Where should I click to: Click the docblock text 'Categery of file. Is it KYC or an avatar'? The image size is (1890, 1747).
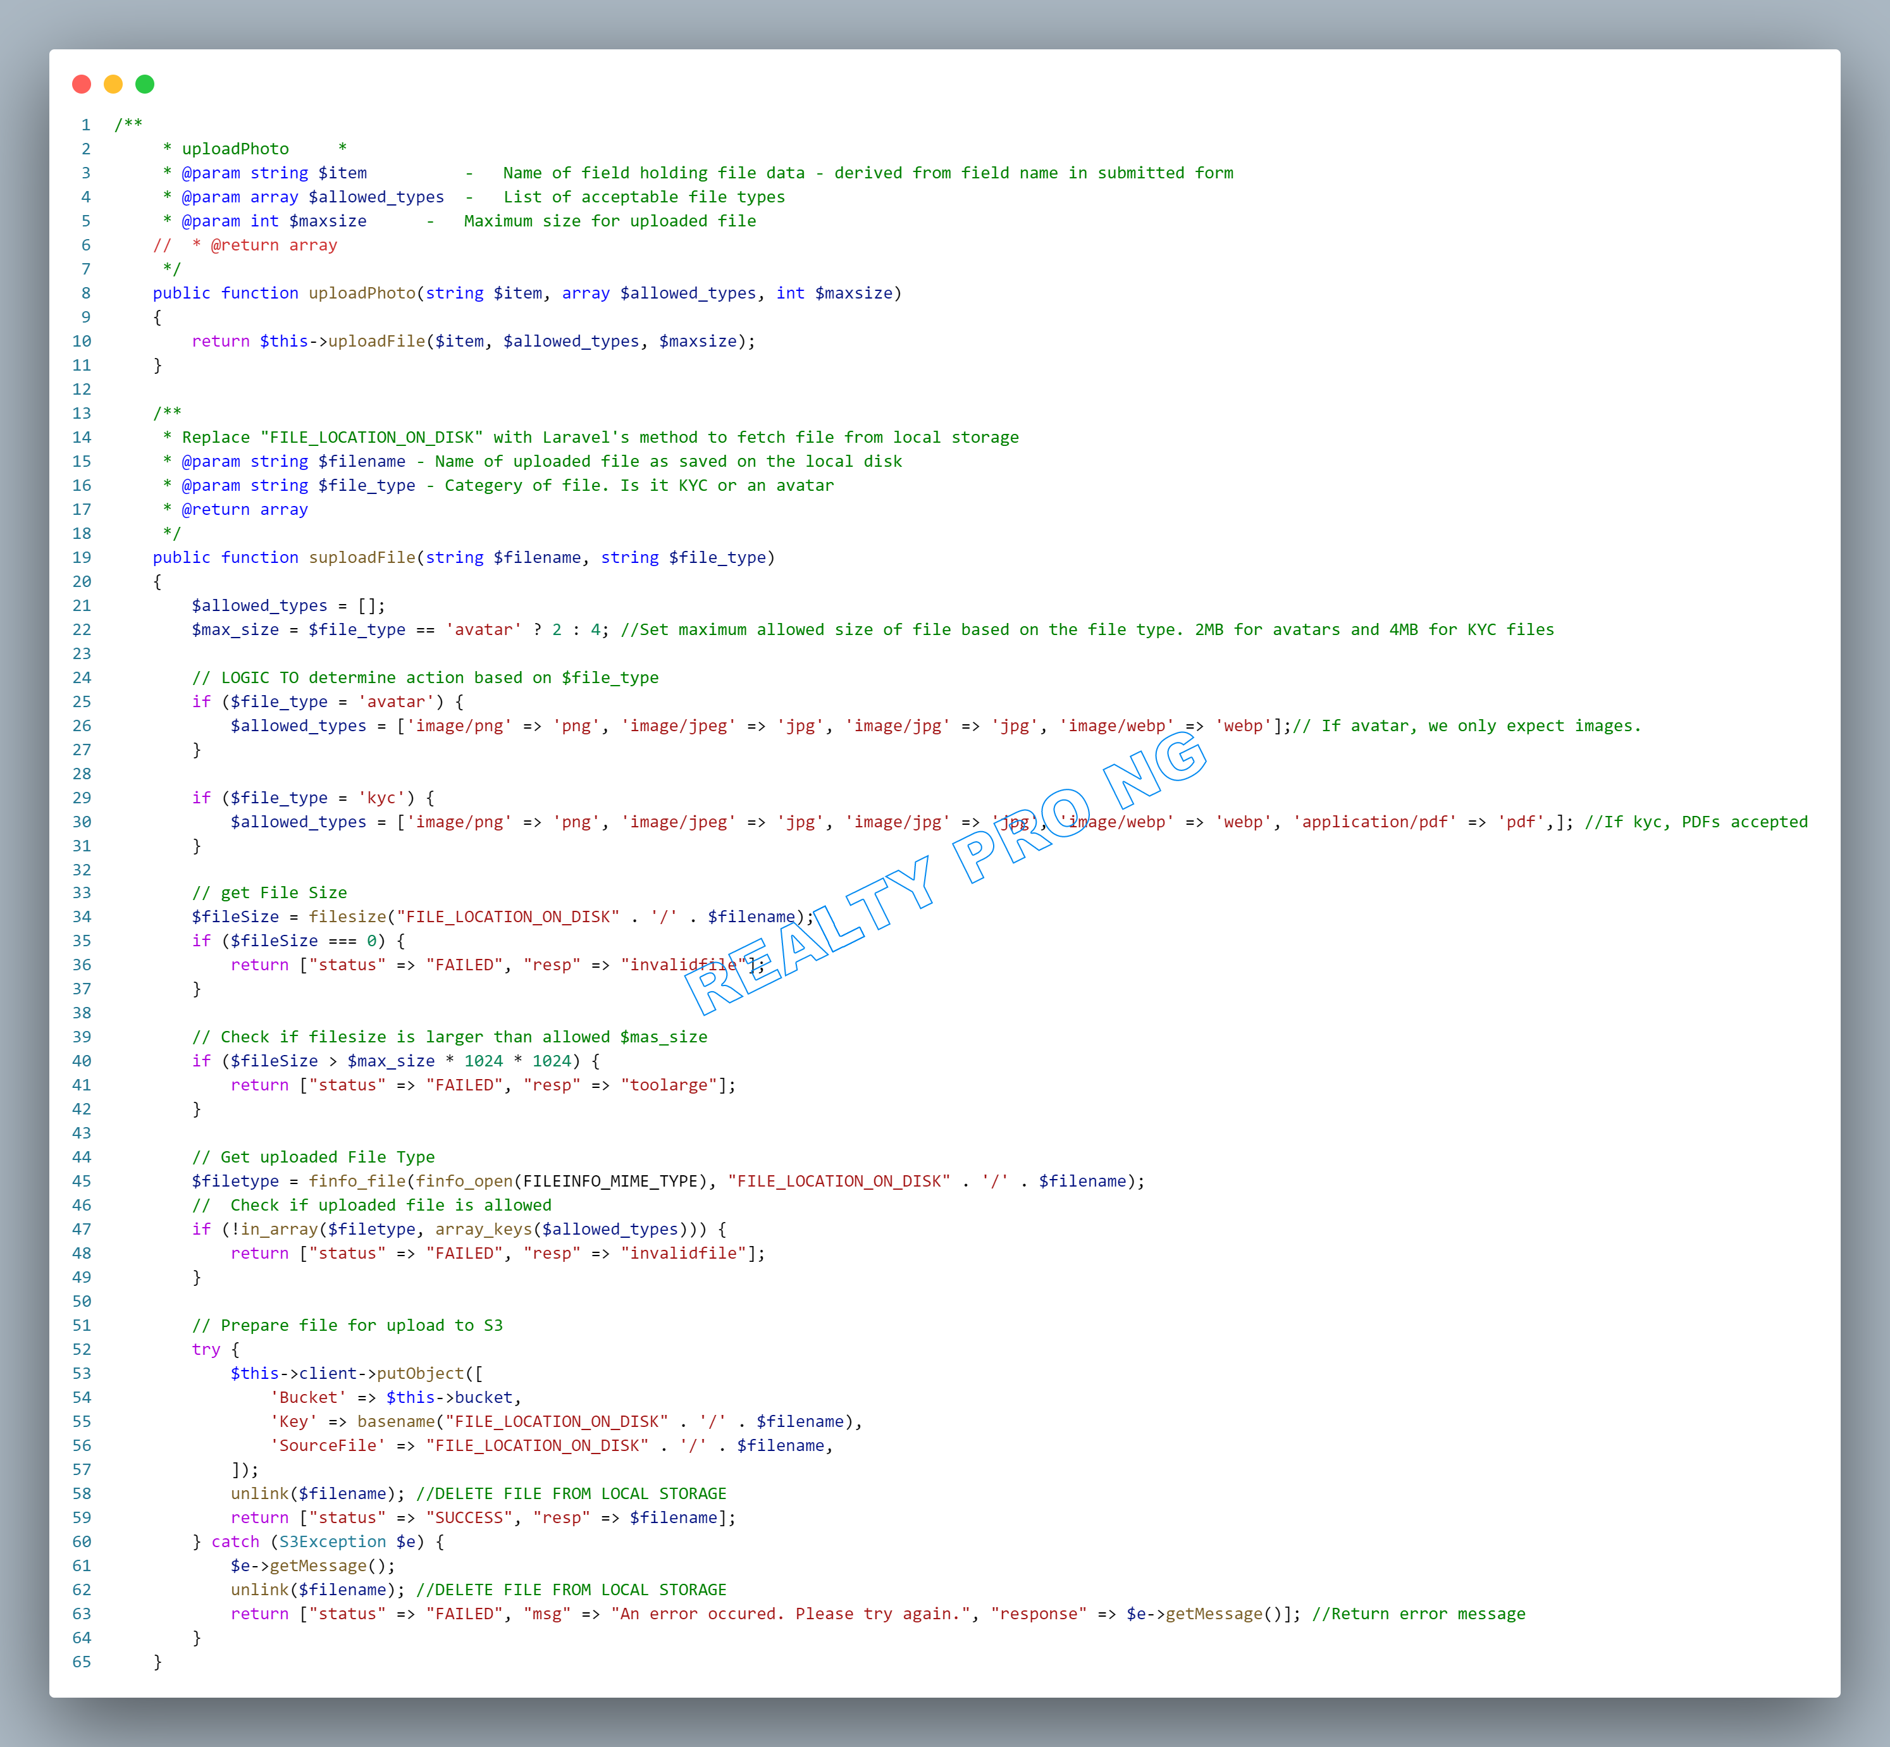(x=640, y=486)
